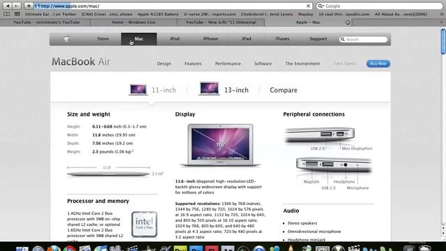Click the Safari address bar URL
Screen dimensions: 446x251
coord(70,6)
